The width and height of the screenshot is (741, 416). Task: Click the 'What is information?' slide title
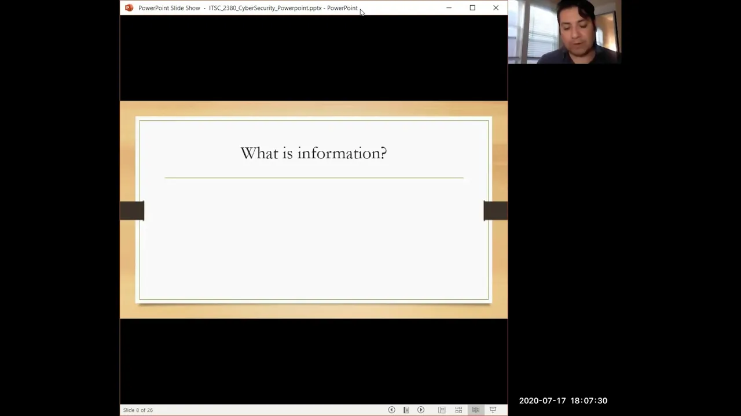[x=314, y=153]
